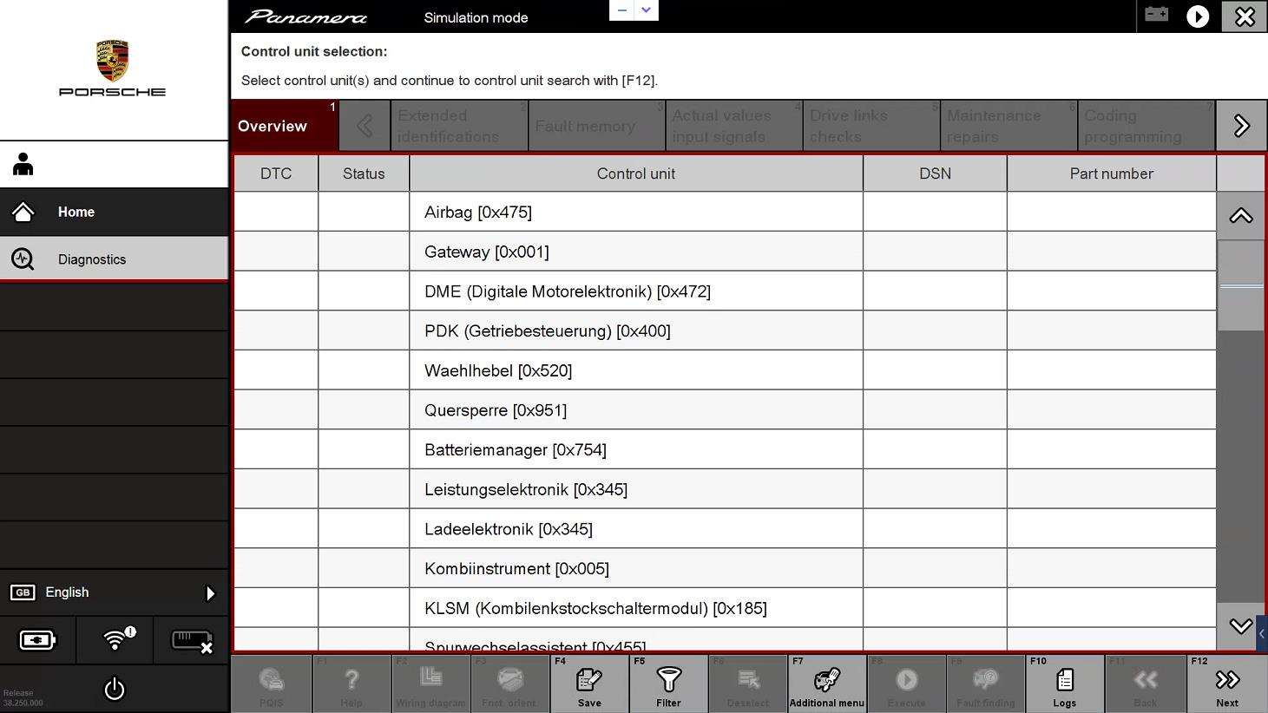This screenshot has width=1268, height=713.
Task: Select the Overview tab
Action: tap(285, 126)
